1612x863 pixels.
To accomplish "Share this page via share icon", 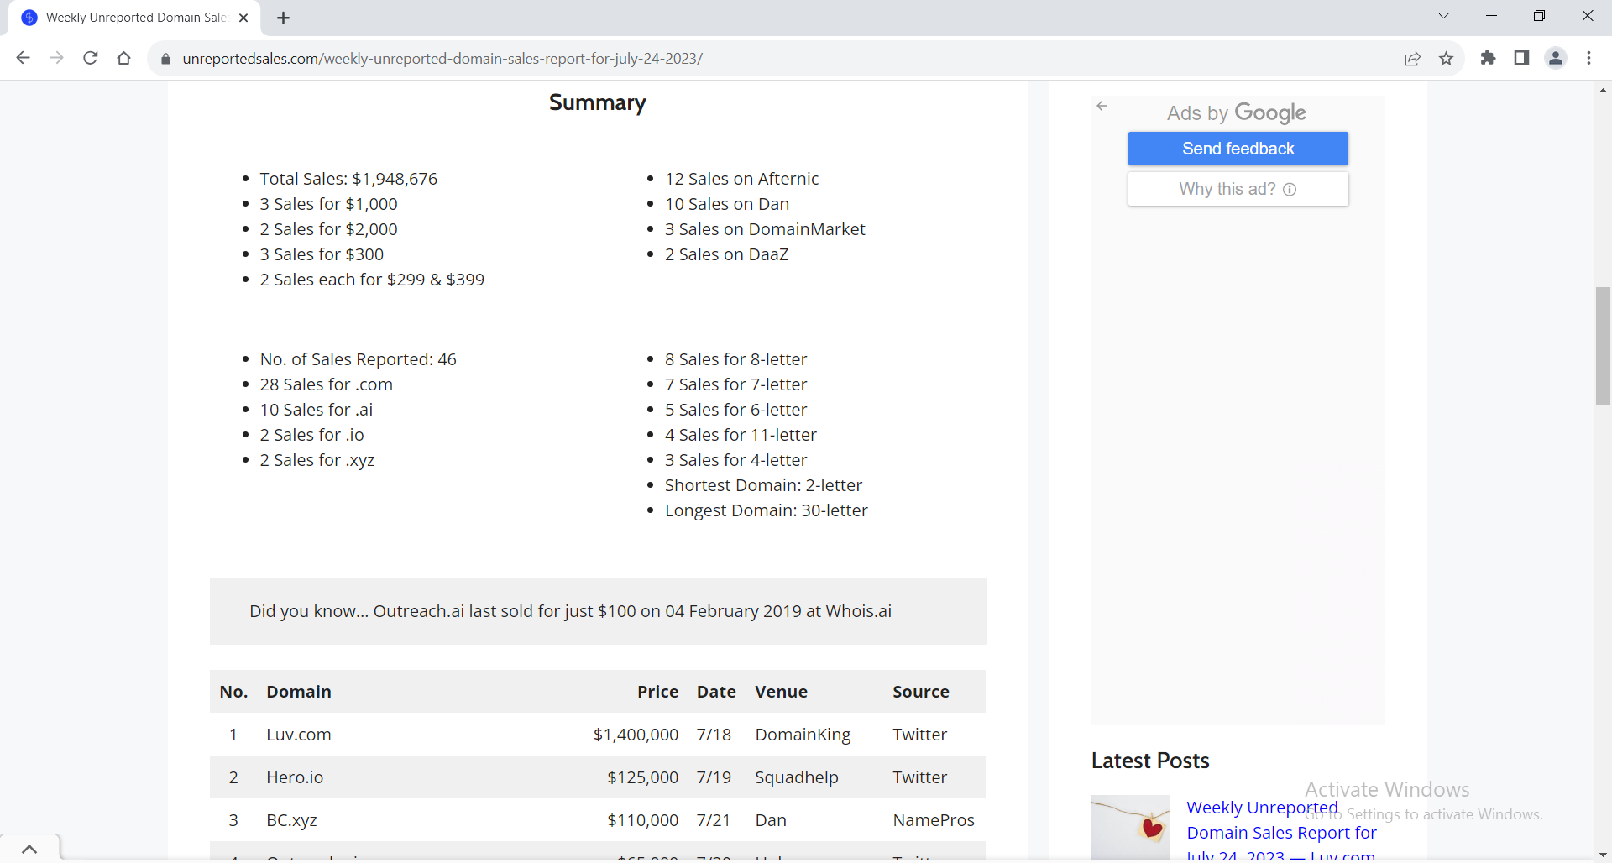I will click(1413, 58).
